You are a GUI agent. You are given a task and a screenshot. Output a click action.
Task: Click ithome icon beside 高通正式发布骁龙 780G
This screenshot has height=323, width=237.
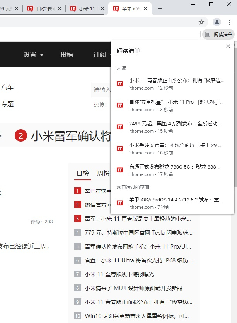click(x=120, y=170)
